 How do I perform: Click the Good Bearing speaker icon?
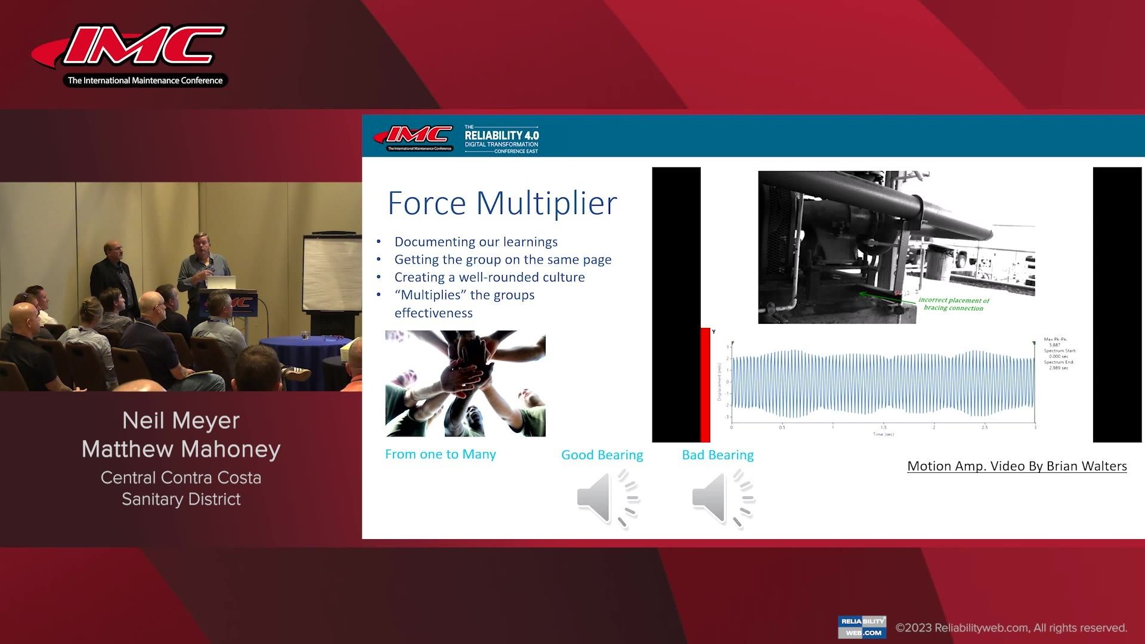click(602, 498)
